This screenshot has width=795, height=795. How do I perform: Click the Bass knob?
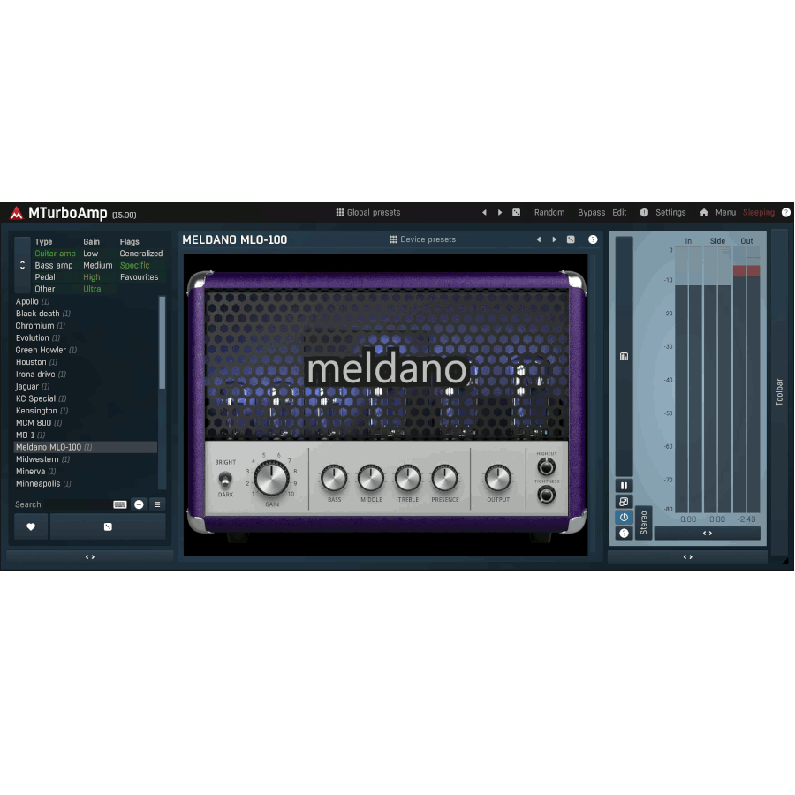(334, 478)
